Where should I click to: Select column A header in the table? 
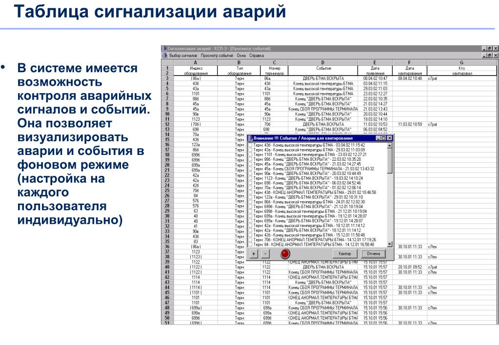(196, 63)
